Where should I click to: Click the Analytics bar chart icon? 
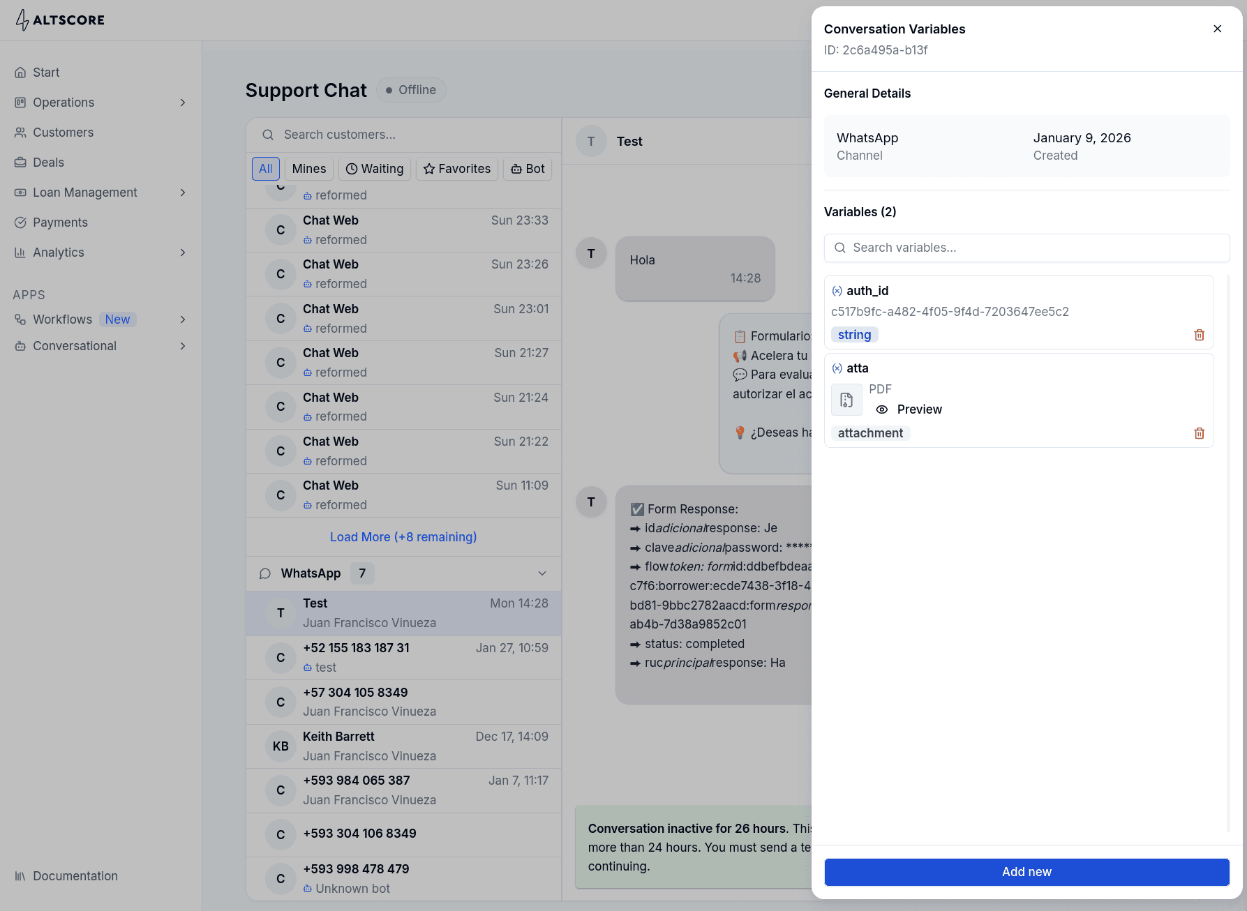(x=20, y=253)
